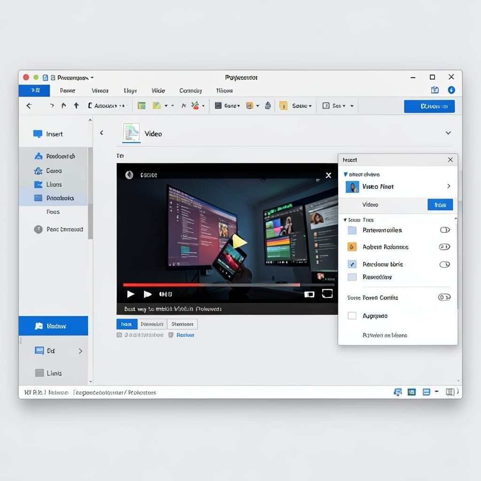Play the video with the play button

pyautogui.click(x=131, y=294)
